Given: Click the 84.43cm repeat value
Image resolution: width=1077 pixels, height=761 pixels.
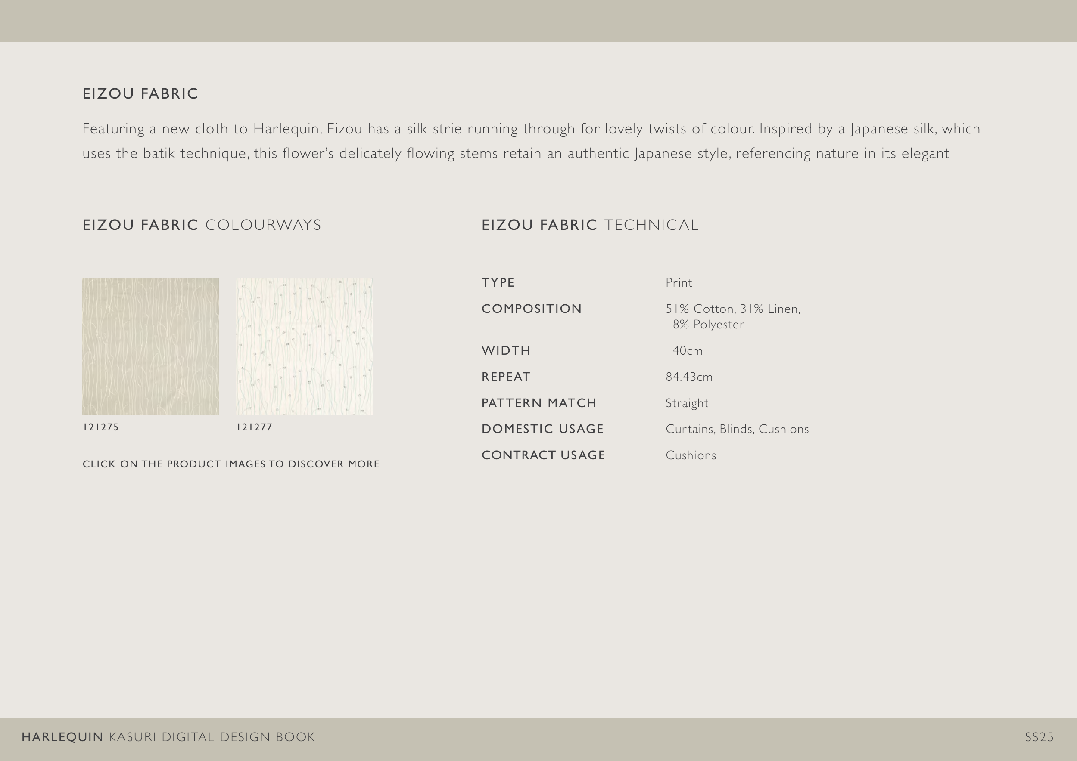Looking at the screenshot, I should [688, 377].
